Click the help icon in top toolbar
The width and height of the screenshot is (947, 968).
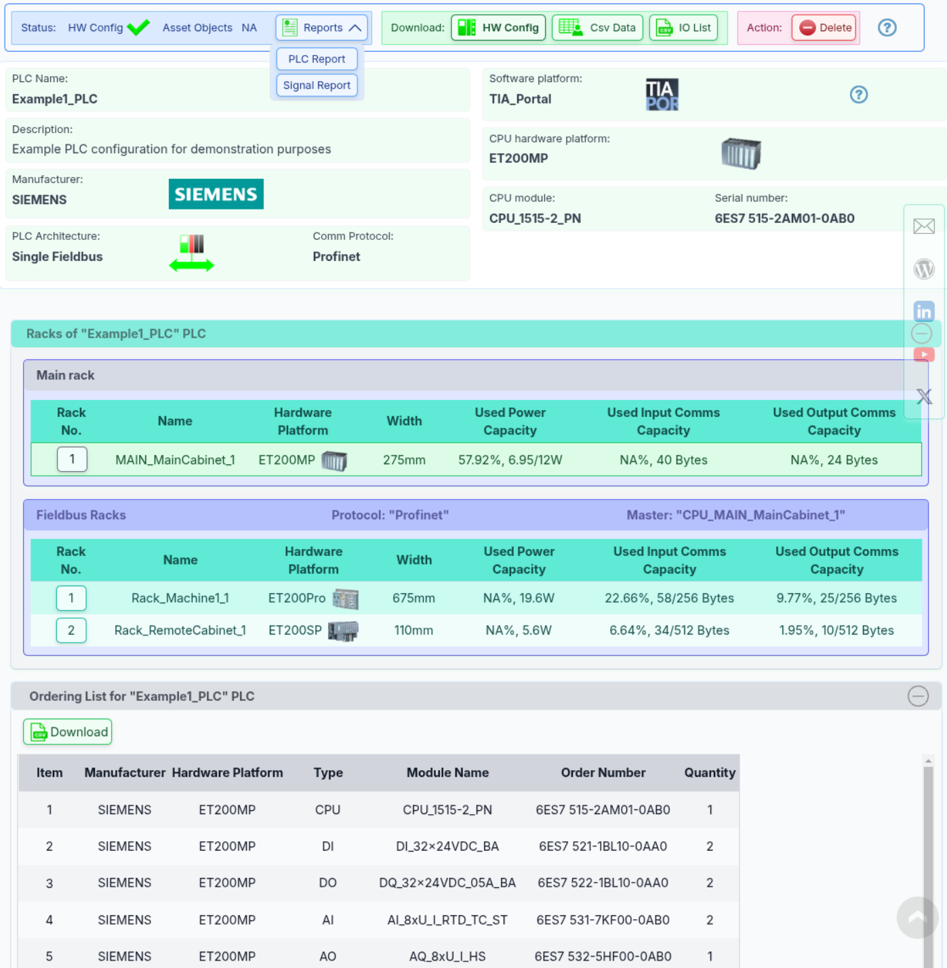pyautogui.click(x=887, y=28)
